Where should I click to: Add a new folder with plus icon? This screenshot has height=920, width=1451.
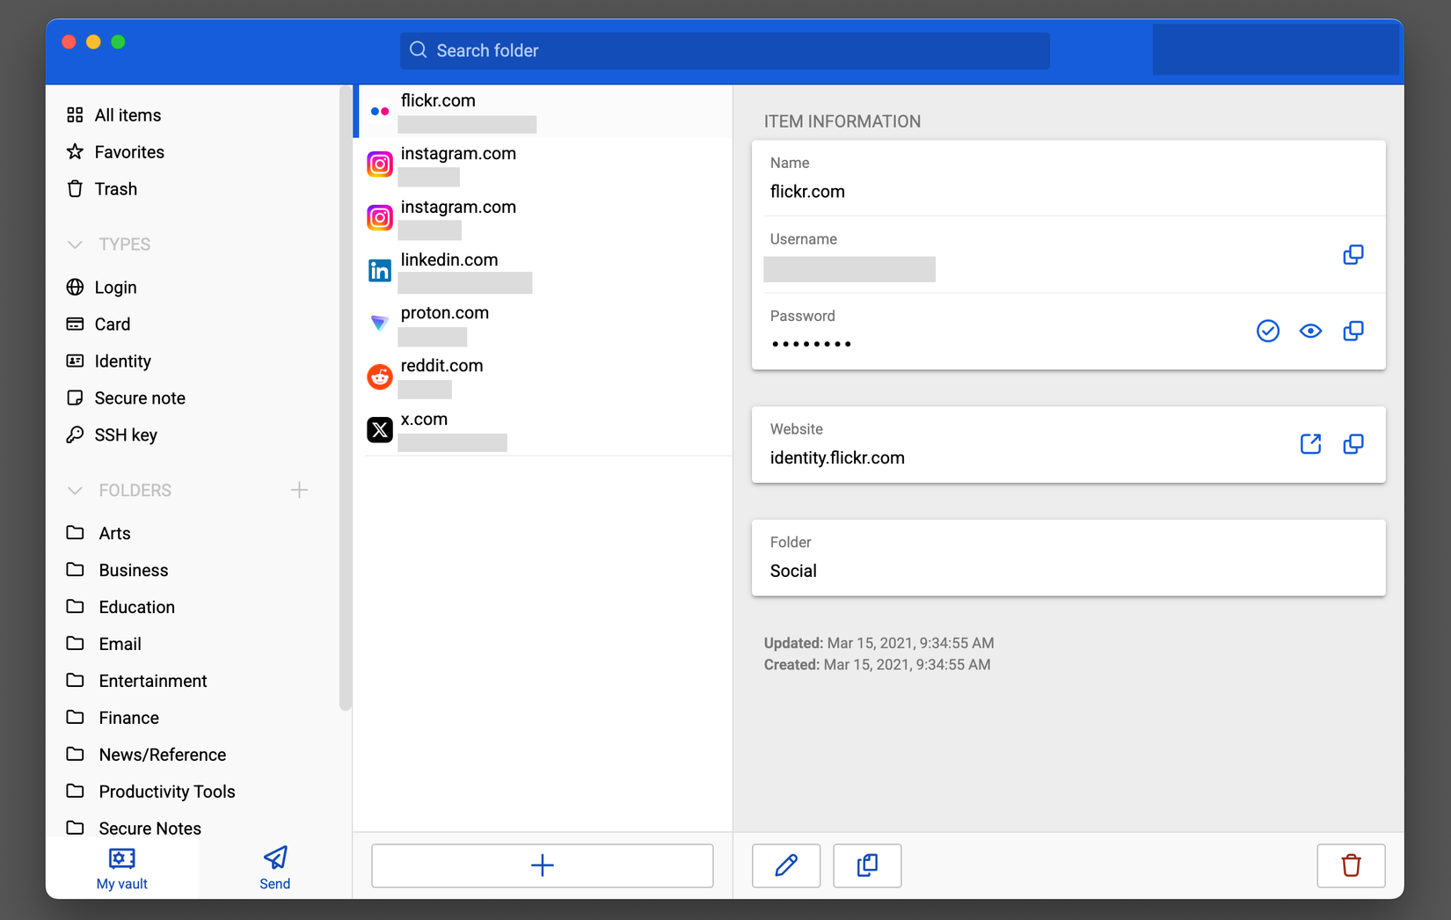tap(299, 490)
